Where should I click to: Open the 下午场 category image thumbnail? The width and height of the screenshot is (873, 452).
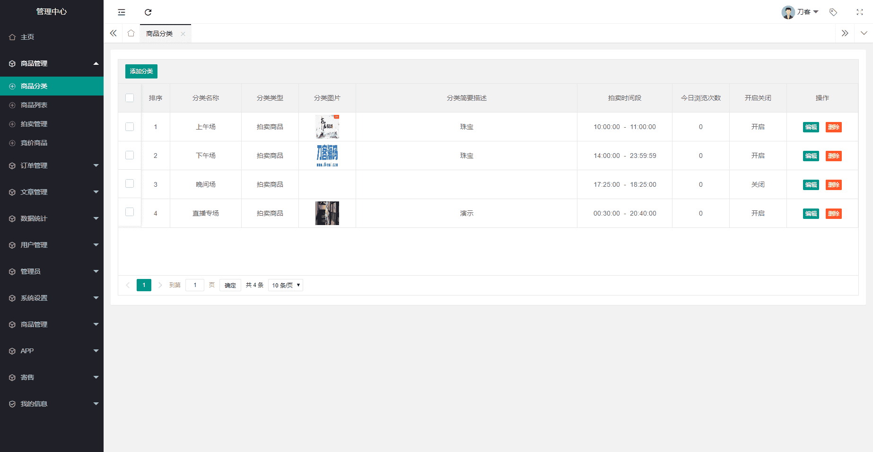click(327, 156)
